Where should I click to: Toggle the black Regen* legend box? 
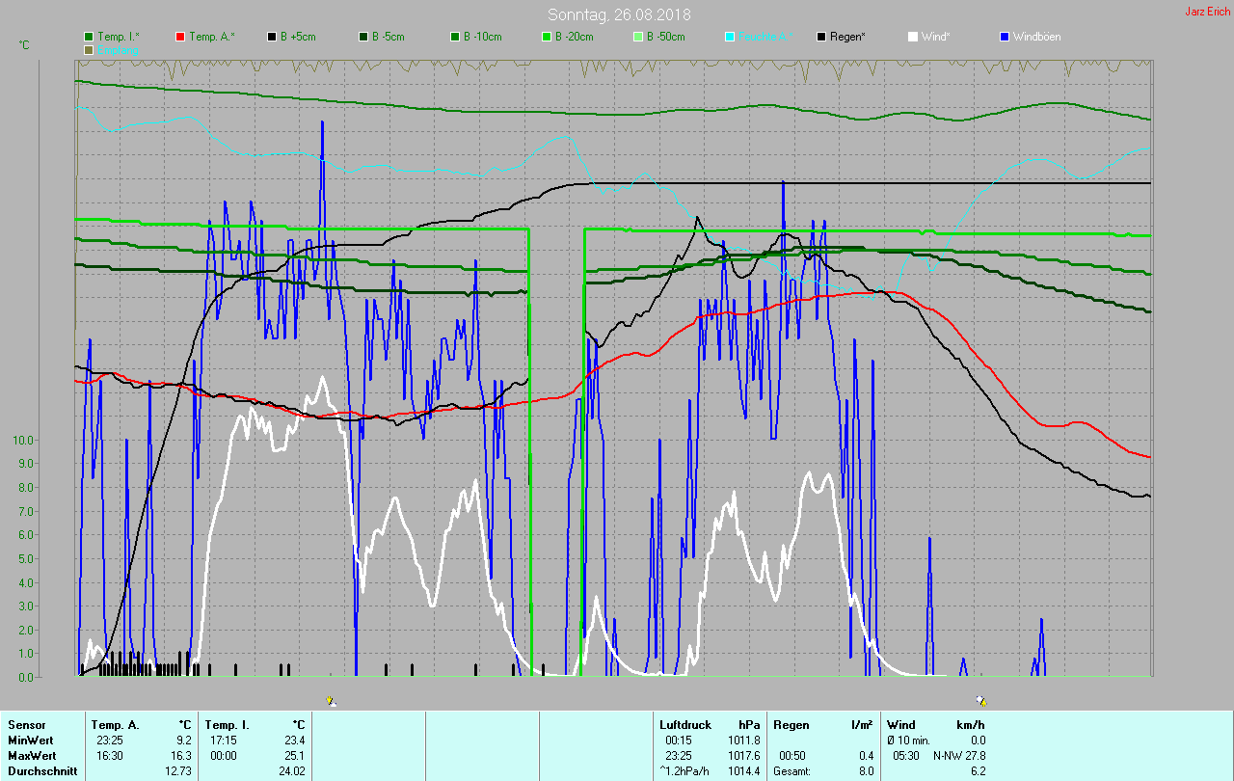[x=821, y=37]
